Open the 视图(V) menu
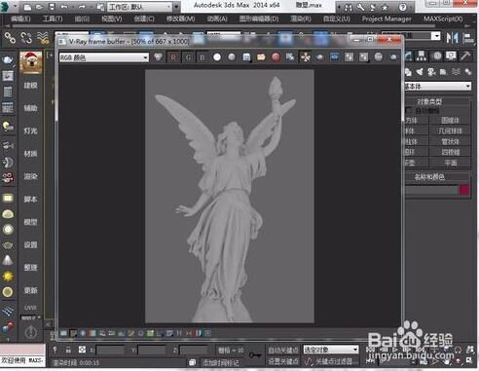The height and width of the screenshot is (371, 479). [112, 19]
